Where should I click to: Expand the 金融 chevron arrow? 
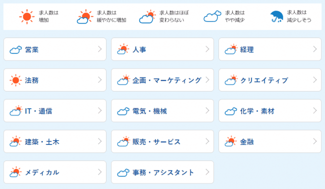tap(315, 141)
